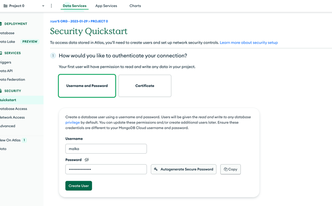Screen dimensions: 332x206
Task: Click the key icon in Autogenerate button
Action: pos(156,169)
